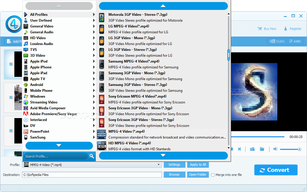Image resolution: width=307 pixels, height=192 pixels.
Task: Click the snapshot camera icon
Action: (253, 149)
